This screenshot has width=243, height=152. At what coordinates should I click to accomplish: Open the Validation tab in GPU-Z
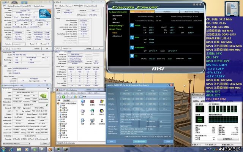click(22, 89)
